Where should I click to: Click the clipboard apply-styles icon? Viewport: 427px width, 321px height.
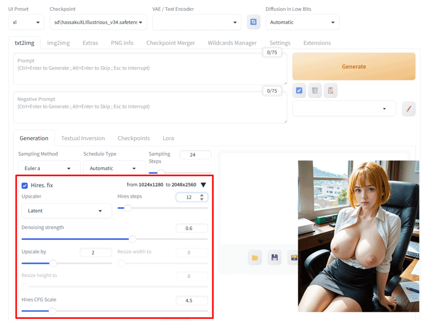[x=331, y=90]
